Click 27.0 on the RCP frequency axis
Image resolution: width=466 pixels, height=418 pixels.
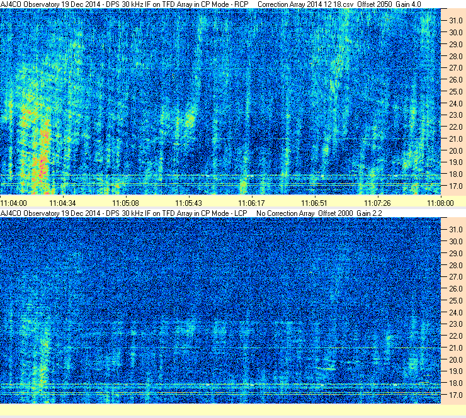click(x=455, y=68)
